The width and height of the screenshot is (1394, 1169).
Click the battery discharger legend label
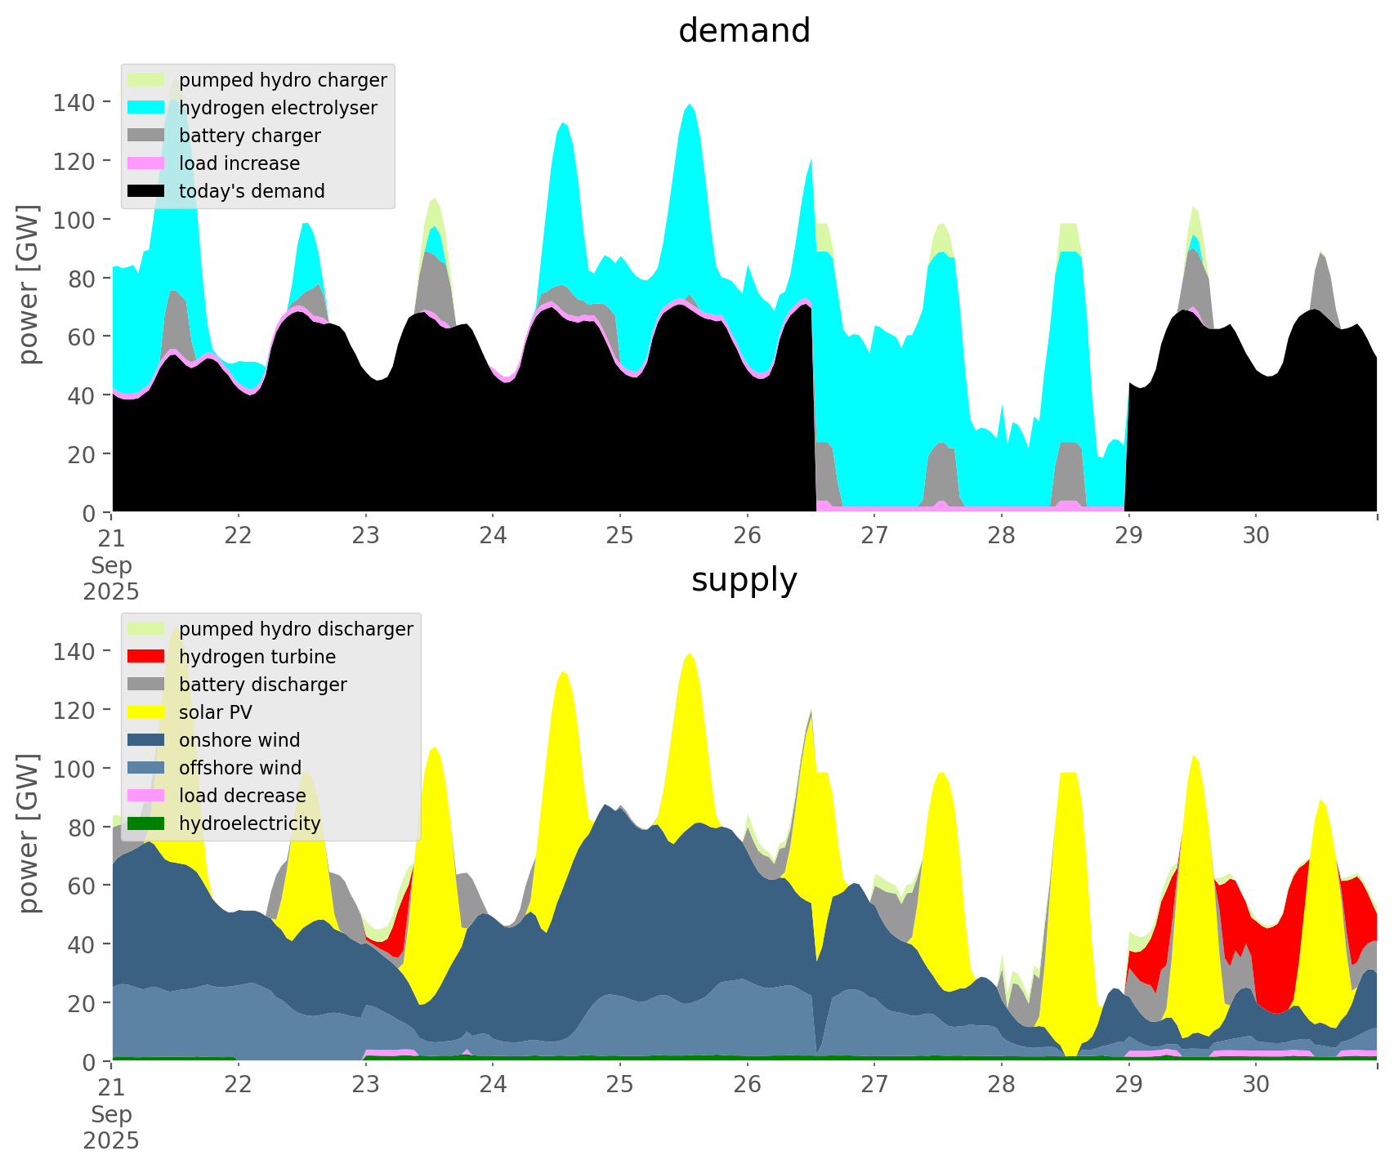pos(262,685)
